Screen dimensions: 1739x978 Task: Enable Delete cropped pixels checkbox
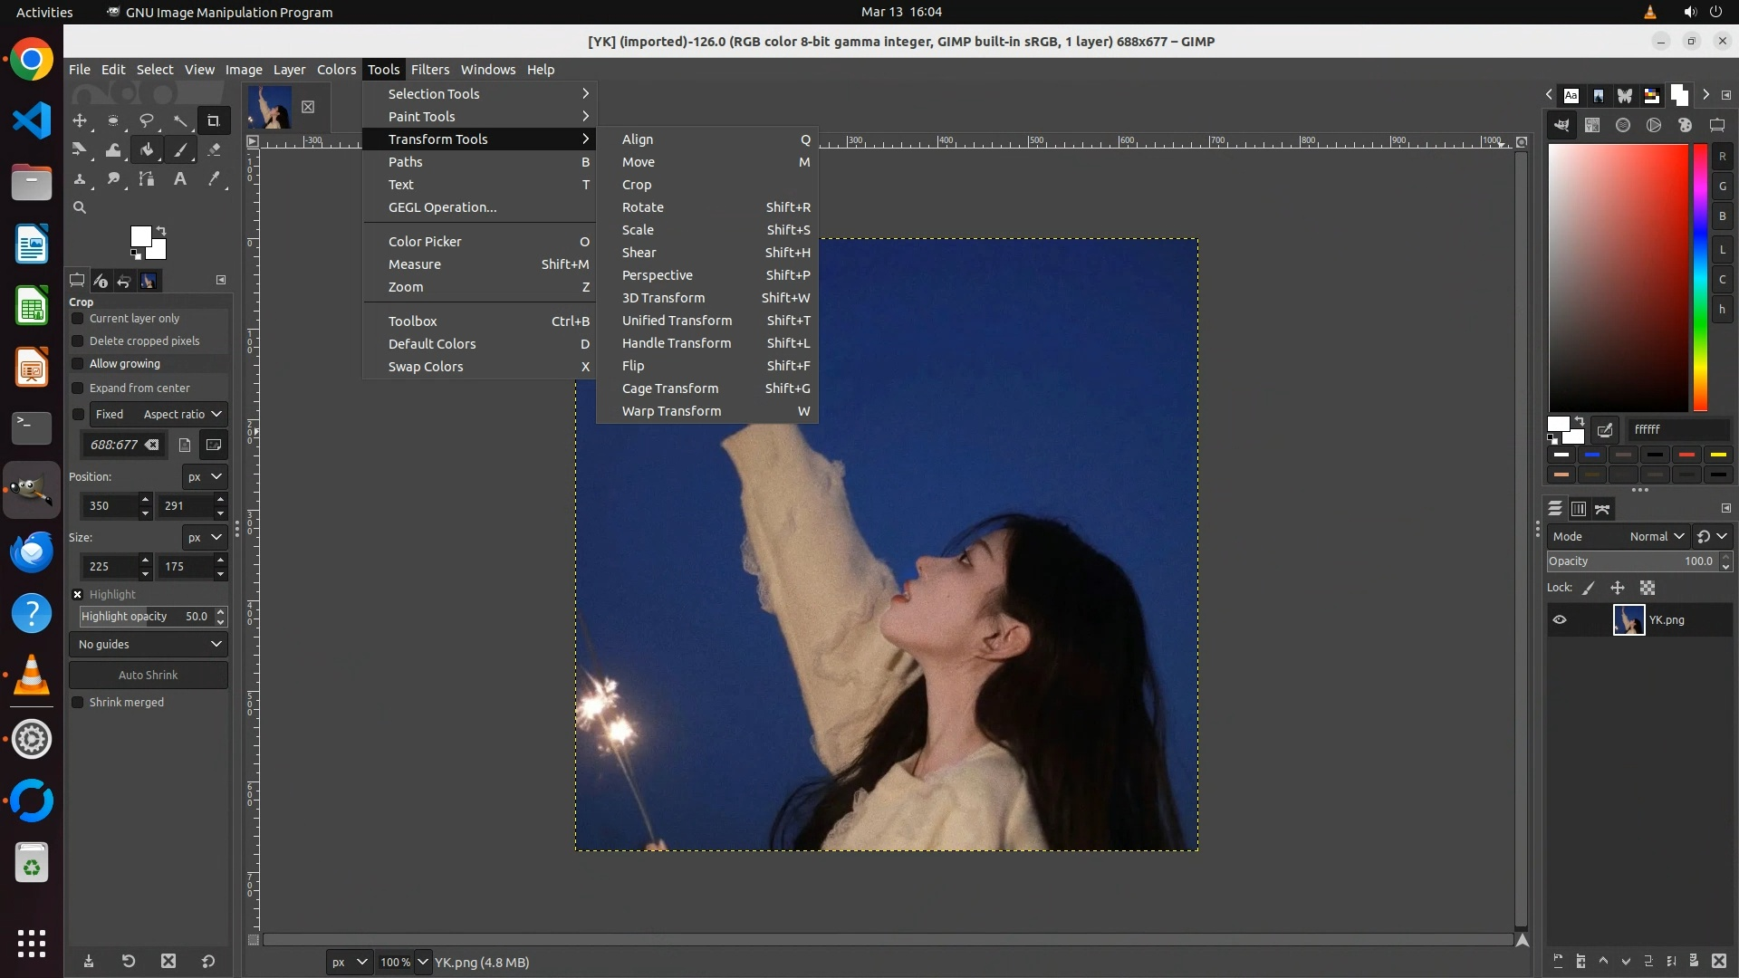coord(78,341)
